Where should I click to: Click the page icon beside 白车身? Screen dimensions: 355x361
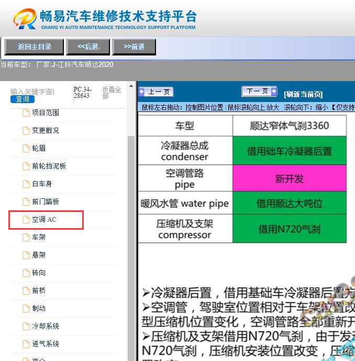[x=26, y=184]
